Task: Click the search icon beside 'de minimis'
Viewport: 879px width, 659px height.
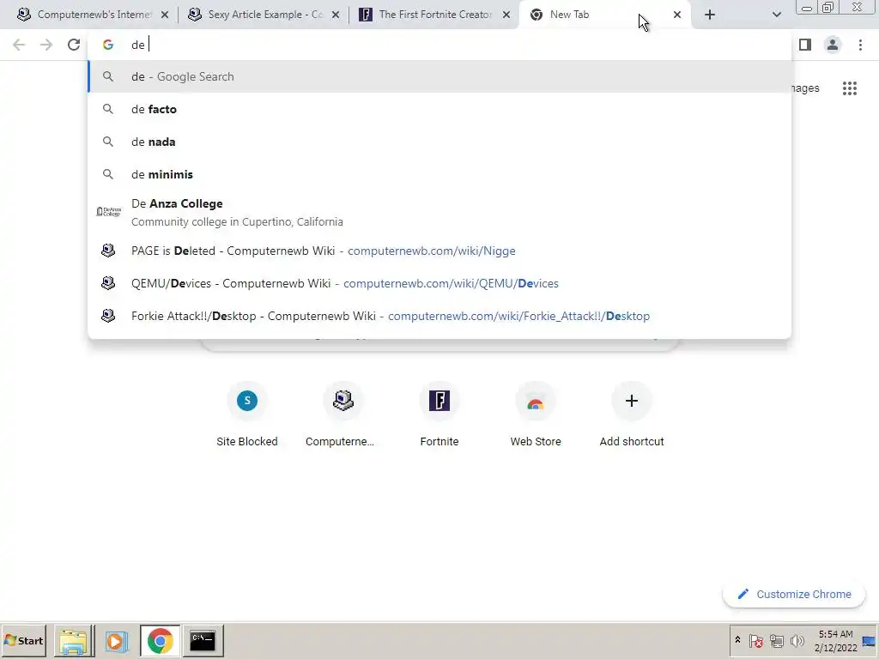Action: [108, 174]
